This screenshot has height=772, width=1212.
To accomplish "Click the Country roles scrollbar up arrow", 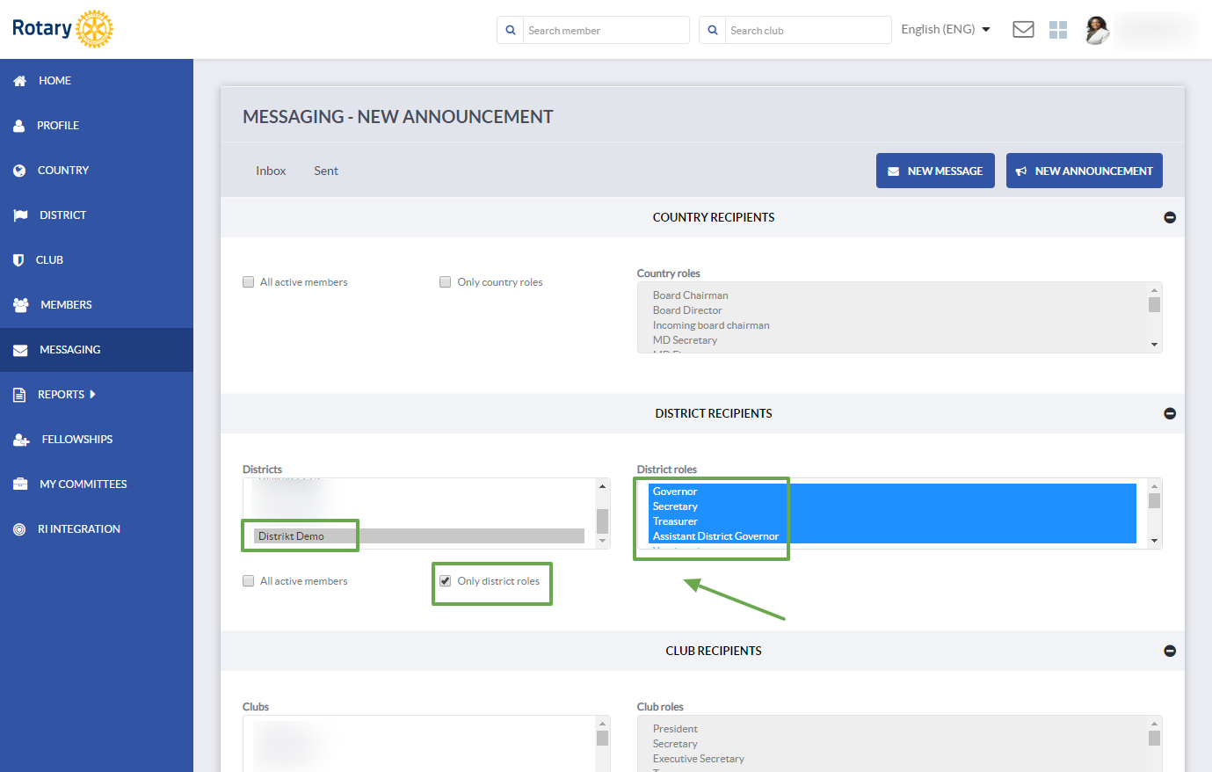I will tap(1154, 290).
